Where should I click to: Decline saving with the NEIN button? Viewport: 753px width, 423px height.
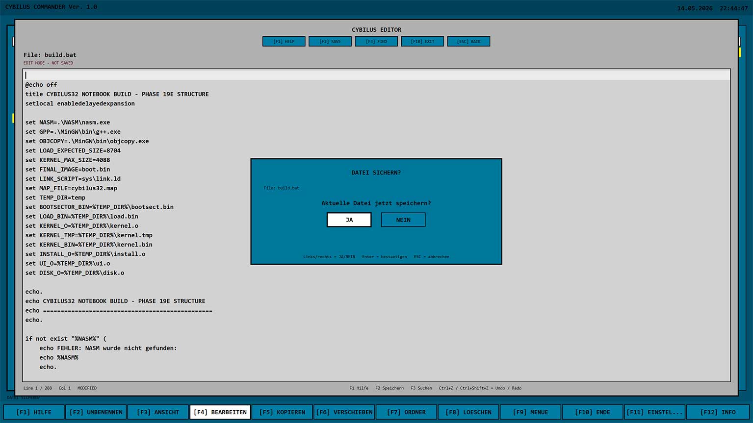[x=403, y=220]
